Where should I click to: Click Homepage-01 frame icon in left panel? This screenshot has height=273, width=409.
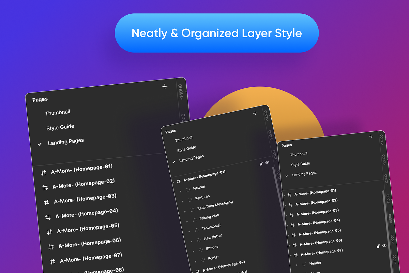44,173
